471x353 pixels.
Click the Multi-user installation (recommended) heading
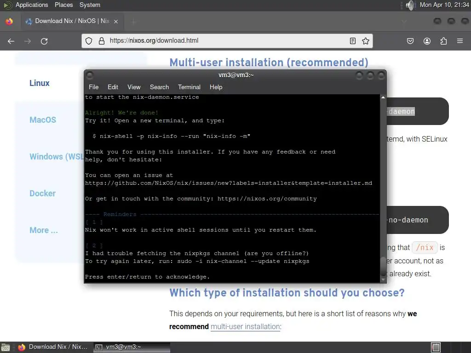point(269,63)
